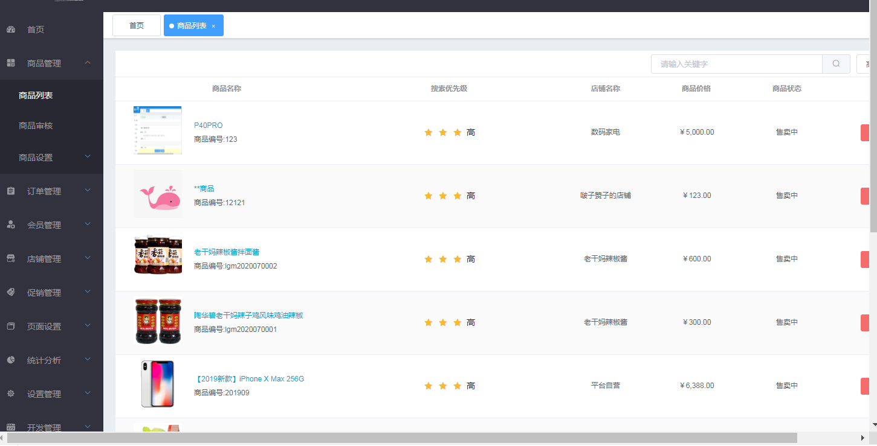Click the dashboard icon beside 首页
This screenshot has width=877, height=446.
tap(11, 30)
